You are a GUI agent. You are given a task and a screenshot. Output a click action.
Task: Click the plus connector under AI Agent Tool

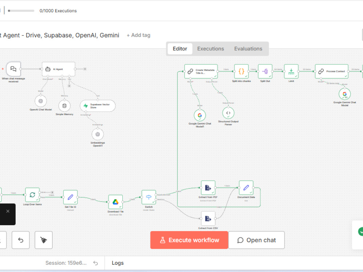point(69,86)
